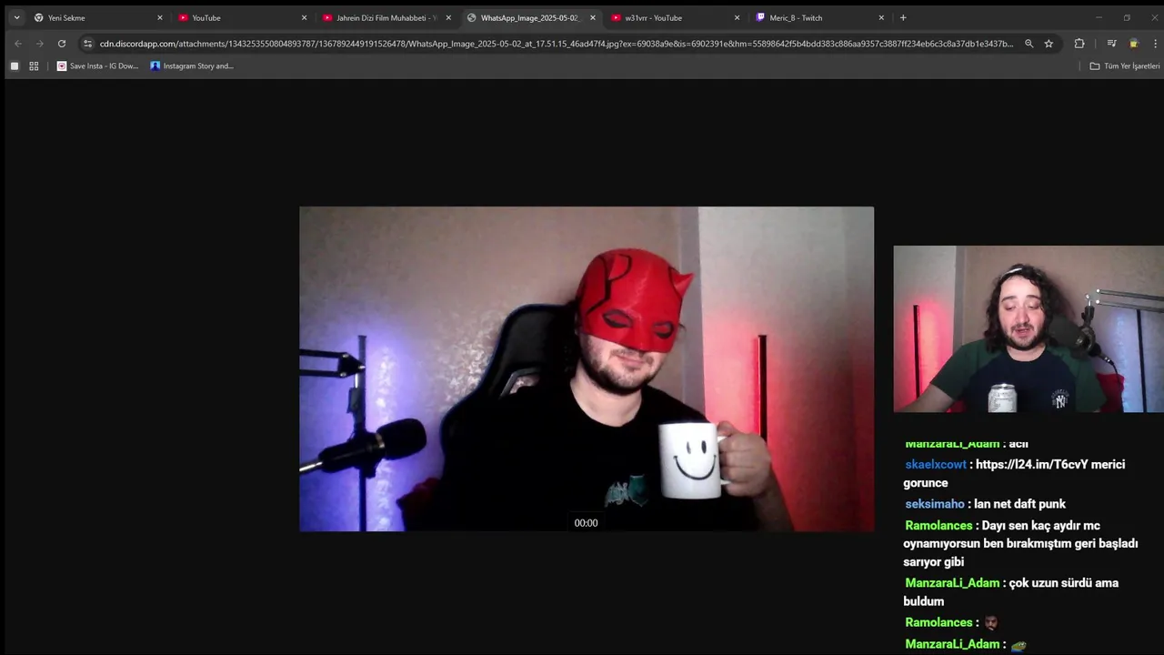Click the Daredevil mask webcam image
This screenshot has width=1164, height=655.
(587, 368)
